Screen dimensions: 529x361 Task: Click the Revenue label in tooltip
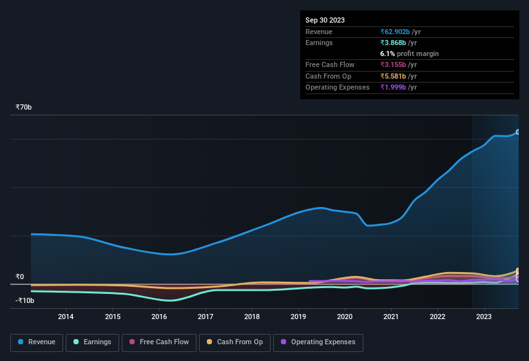319,32
